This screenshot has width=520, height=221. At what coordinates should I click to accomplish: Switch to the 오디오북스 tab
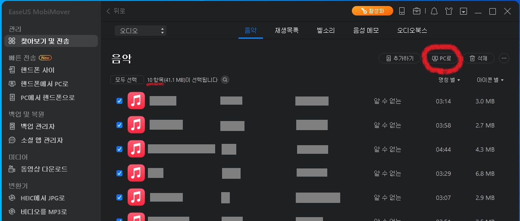[x=413, y=31]
